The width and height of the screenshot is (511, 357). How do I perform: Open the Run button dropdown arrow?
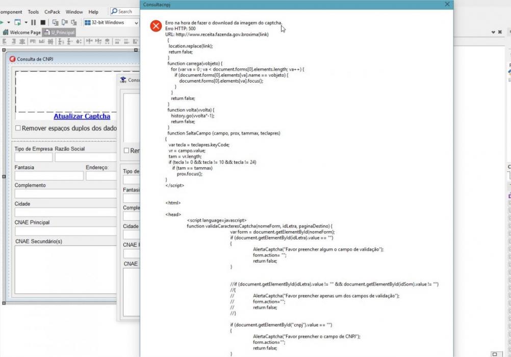point(9,22)
